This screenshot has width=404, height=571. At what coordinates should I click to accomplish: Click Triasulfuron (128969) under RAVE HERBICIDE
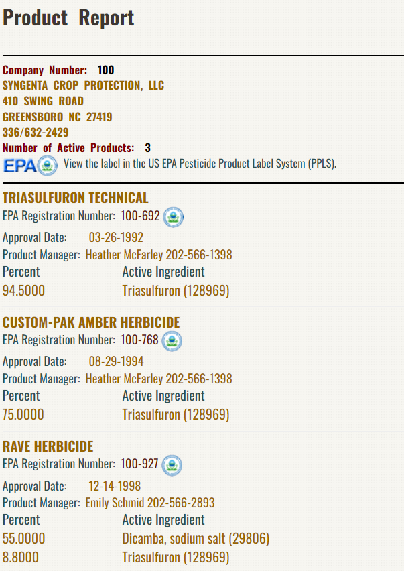pos(176,557)
